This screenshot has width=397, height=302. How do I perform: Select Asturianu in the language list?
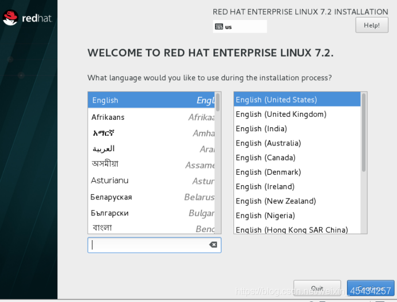[x=151, y=181]
